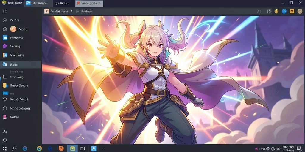The height and width of the screenshot is (152, 305).
Task: Click the small person icon in the toolbar
Action: pyautogui.click(x=72, y=12)
